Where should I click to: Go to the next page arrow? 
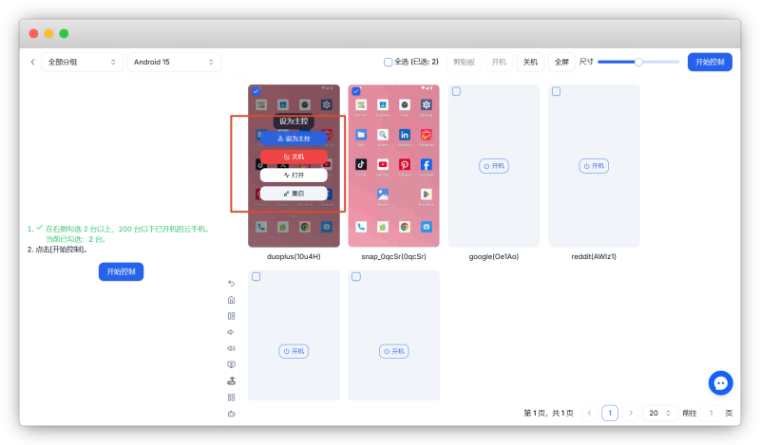[x=631, y=413]
